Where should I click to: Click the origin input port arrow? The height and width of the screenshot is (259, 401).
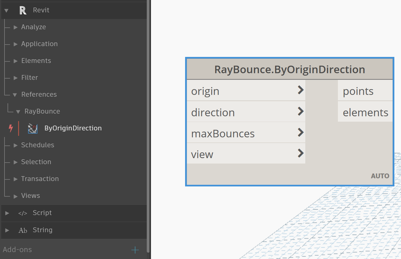300,90
